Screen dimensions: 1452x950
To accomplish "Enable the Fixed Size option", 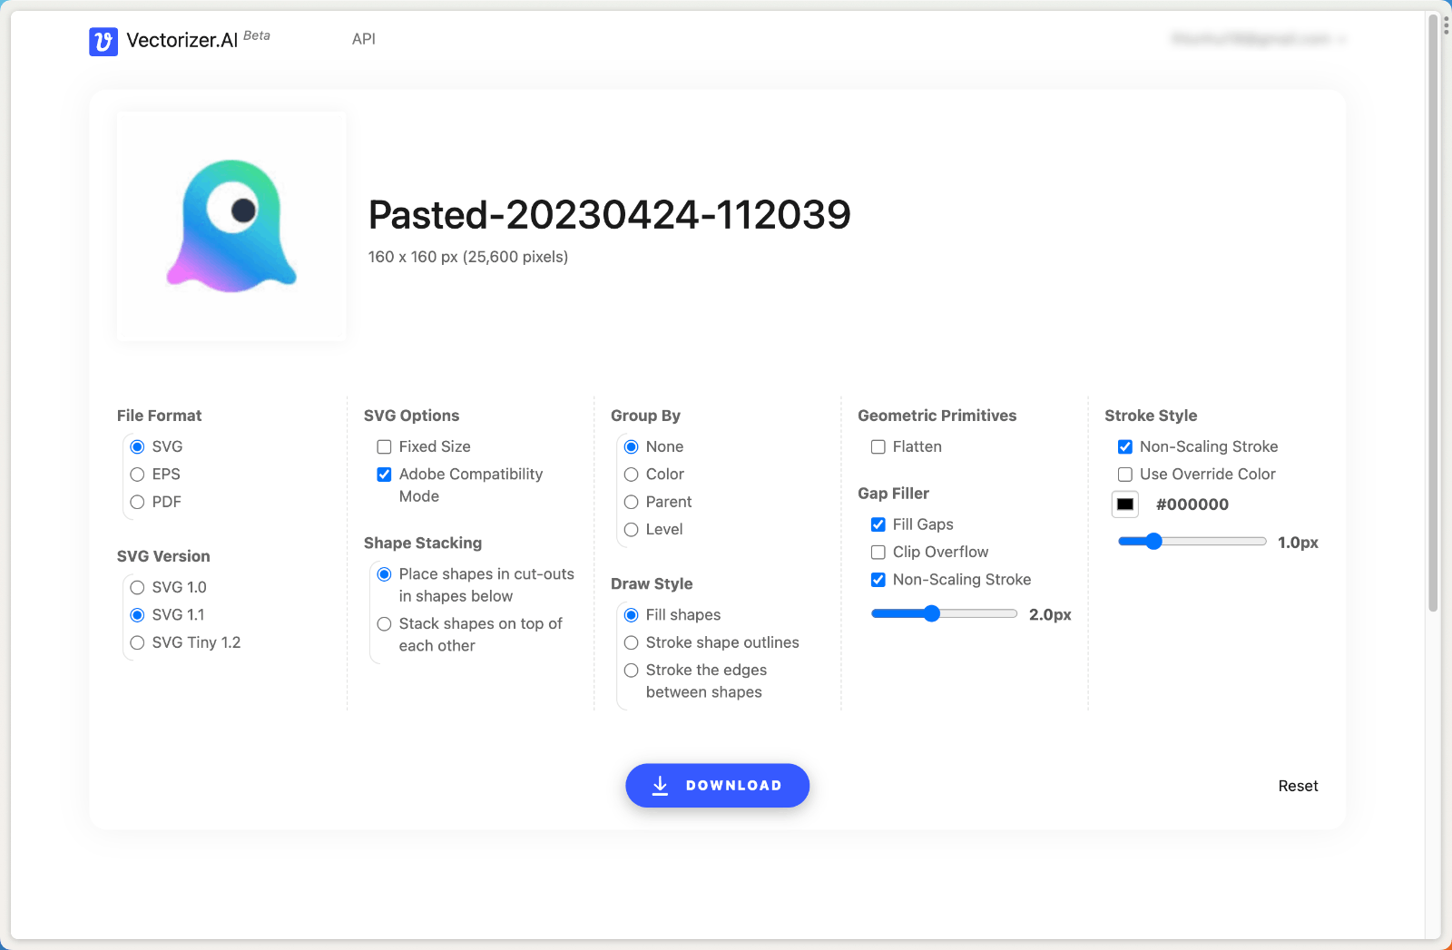I will [x=384, y=446].
